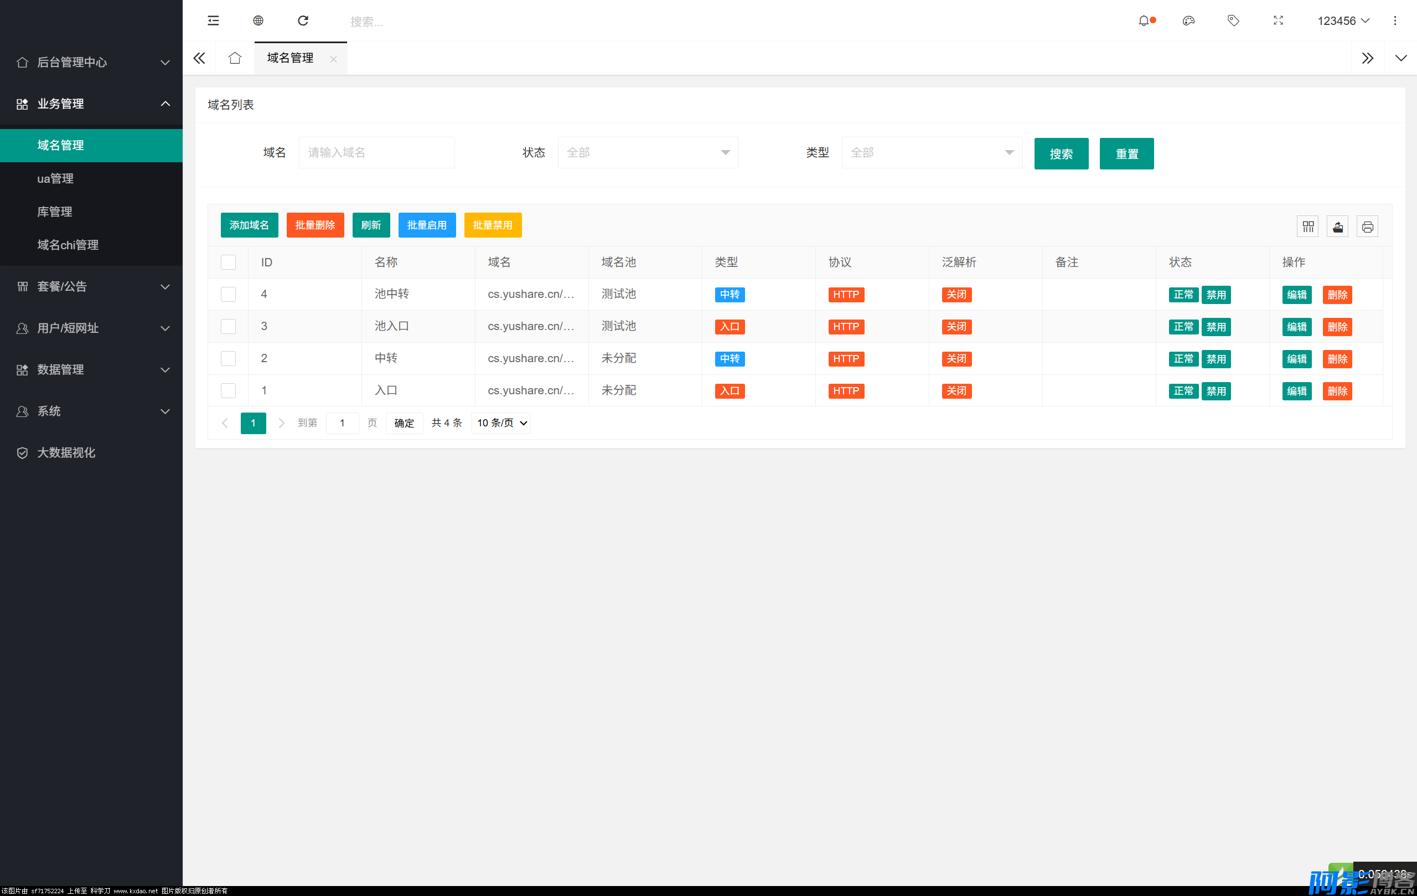The width and height of the screenshot is (1417, 896).
Task: Collapse the sidebar with the menu fold icon
Action: [213, 20]
